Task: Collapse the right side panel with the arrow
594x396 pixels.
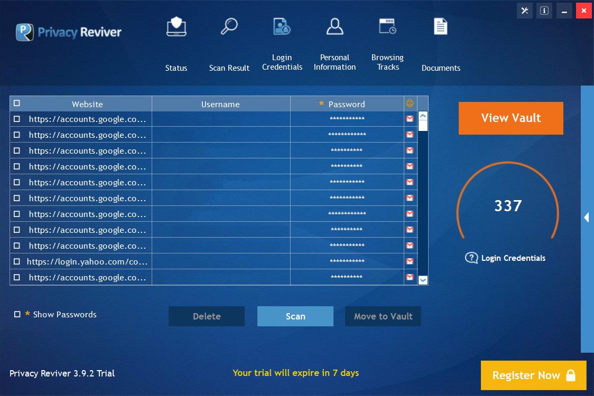Action: (x=587, y=217)
